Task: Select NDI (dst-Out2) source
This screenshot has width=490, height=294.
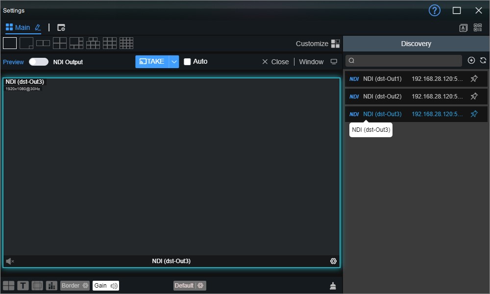Action: point(416,96)
